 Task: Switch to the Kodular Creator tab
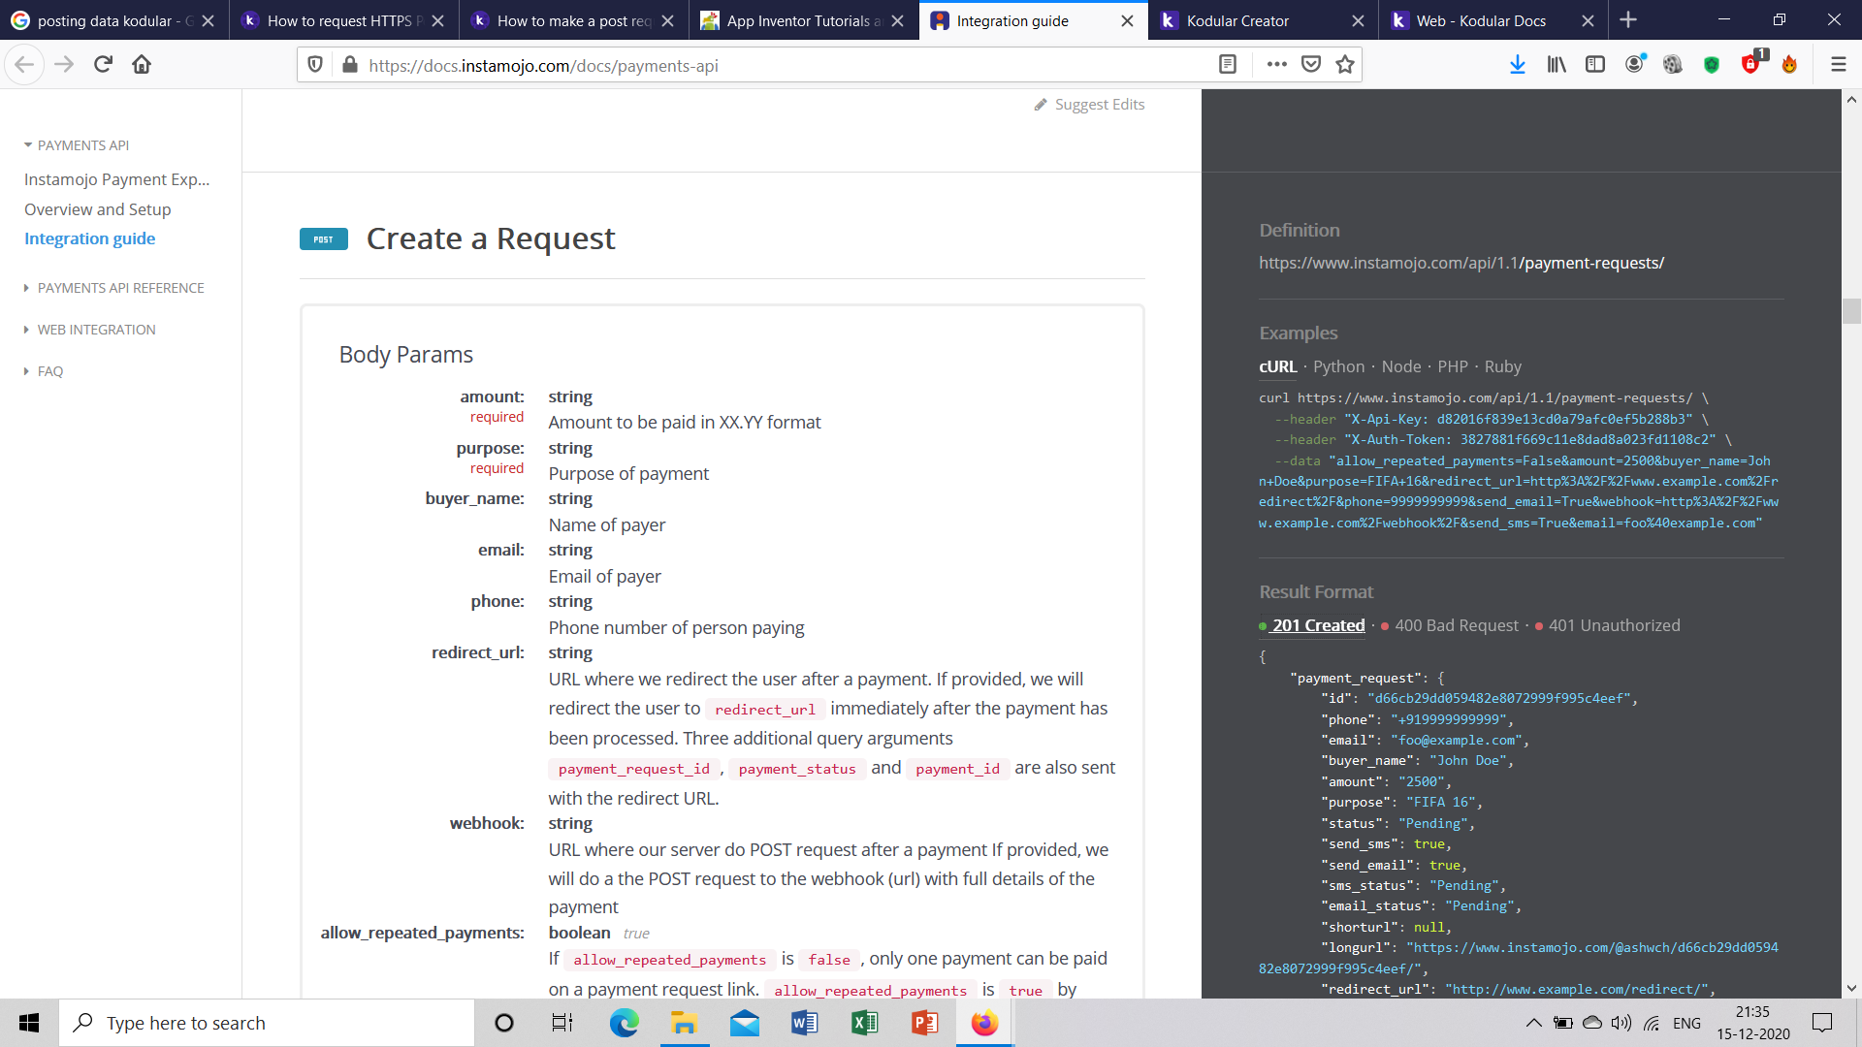[1237, 20]
